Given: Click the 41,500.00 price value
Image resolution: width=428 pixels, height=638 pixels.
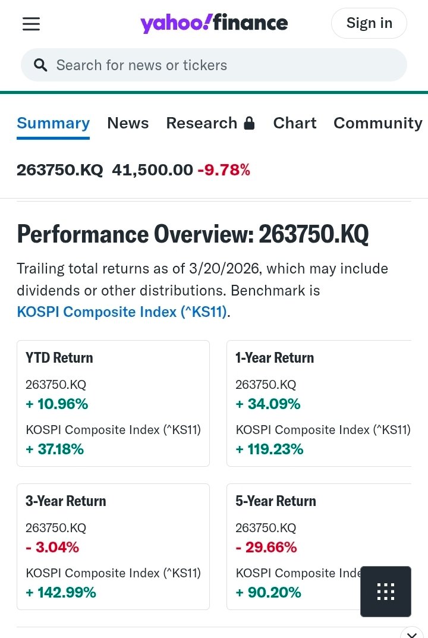Looking at the screenshot, I should coord(153,170).
